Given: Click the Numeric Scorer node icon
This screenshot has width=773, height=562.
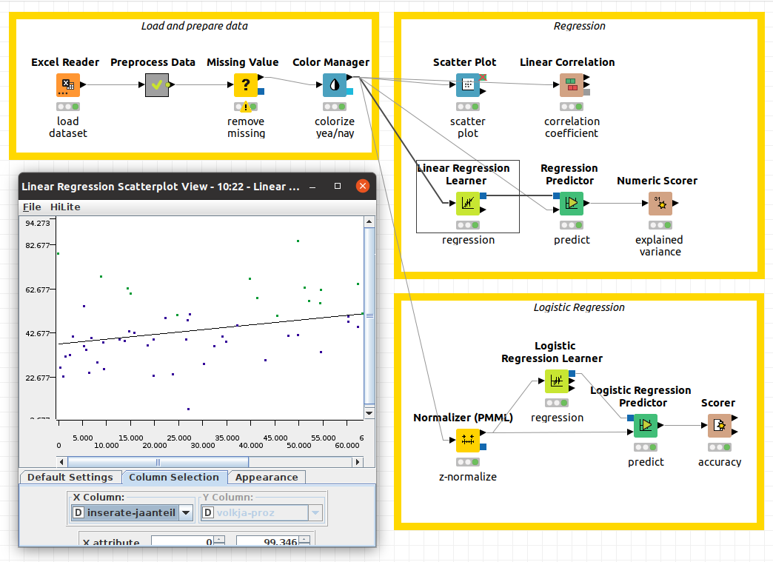Looking at the screenshot, I should pyautogui.click(x=660, y=204).
